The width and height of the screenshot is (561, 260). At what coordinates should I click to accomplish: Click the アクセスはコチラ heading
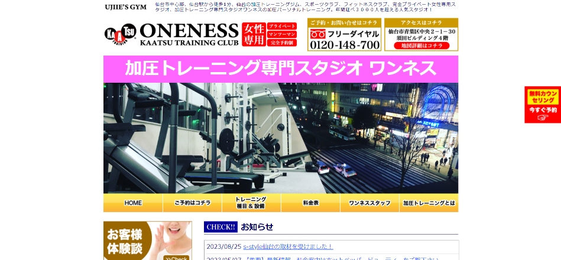point(421,22)
